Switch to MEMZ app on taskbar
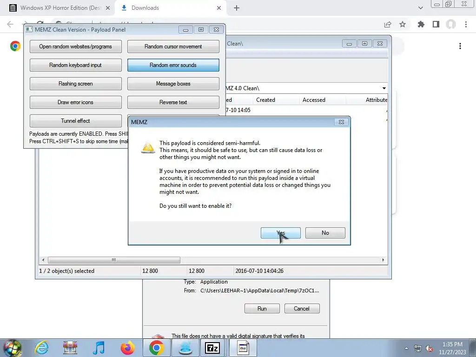This screenshot has height=357, width=476. [243, 348]
